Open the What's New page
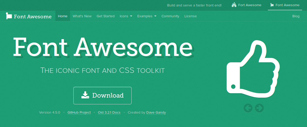This screenshot has height=127, width=307. pos(82,16)
